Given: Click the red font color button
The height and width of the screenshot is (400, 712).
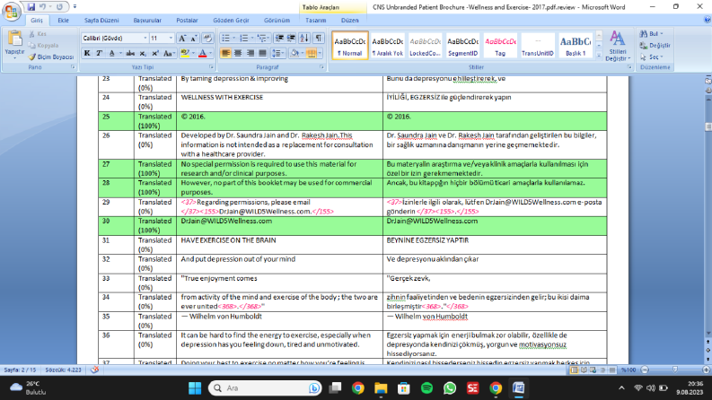Looking at the screenshot, I should (203, 54).
